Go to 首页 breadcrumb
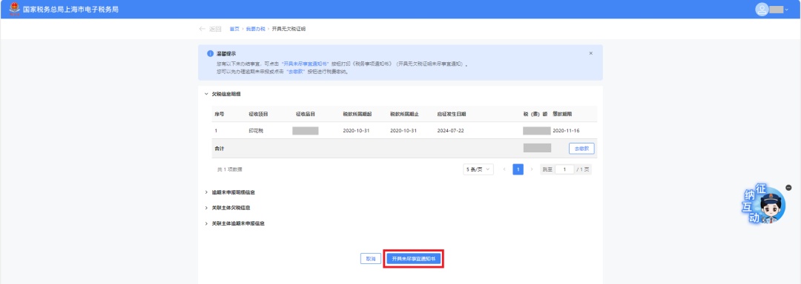Screen dimensions: 801x284 [x=234, y=29]
